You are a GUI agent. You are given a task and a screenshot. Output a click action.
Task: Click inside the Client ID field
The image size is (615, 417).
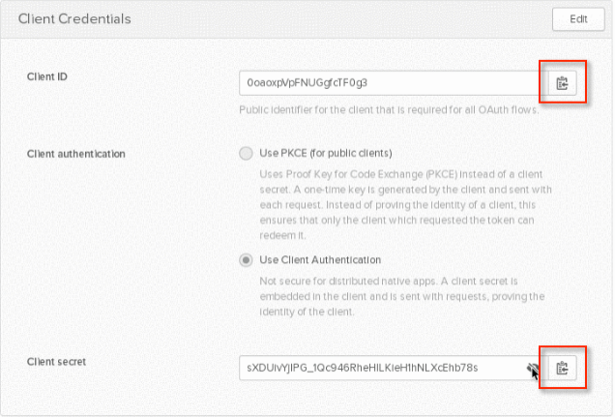click(x=394, y=83)
